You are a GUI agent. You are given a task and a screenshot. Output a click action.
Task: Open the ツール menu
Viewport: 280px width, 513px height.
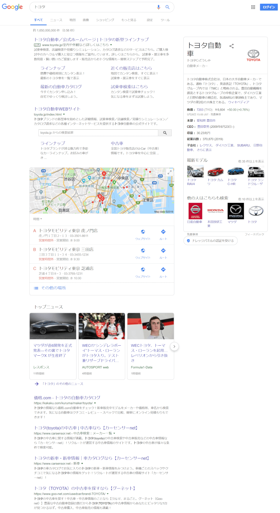pyautogui.click(x=165, y=20)
